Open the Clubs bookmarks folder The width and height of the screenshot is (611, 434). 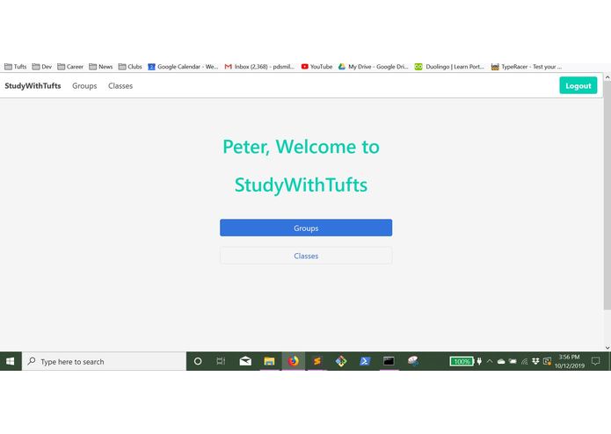(130, 67)
